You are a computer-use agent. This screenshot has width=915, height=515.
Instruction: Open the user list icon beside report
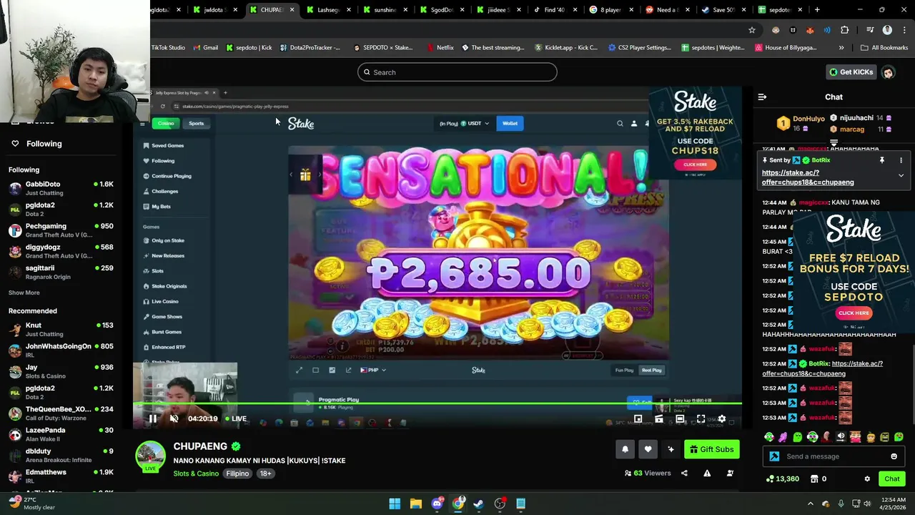(730, 473)
